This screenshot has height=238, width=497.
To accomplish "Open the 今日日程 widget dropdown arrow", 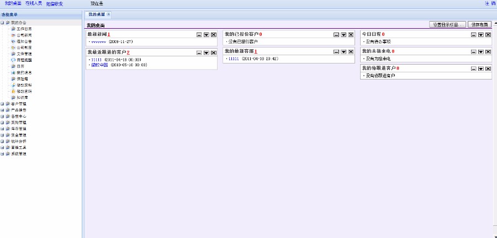I will coord(481,35).
